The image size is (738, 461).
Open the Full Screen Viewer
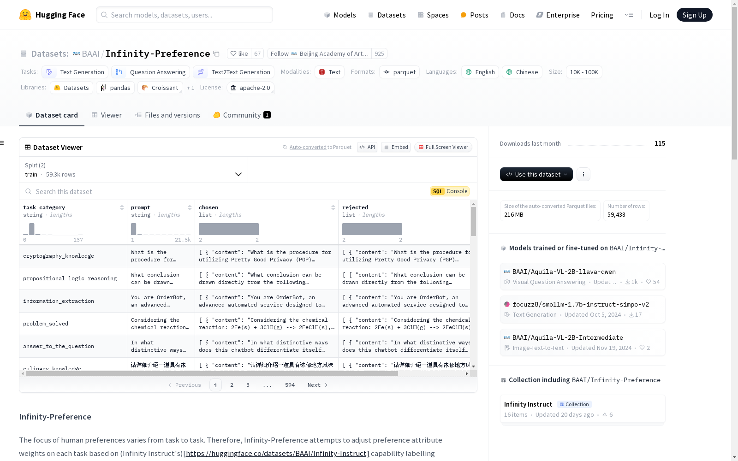(x=443, y=147)
